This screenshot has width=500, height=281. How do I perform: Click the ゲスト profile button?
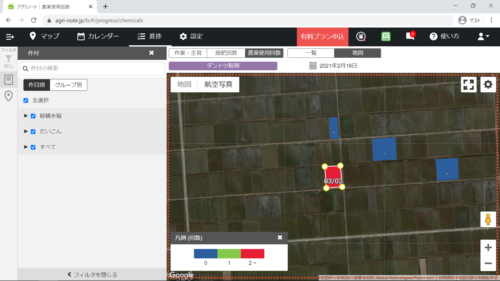(470, 20)
